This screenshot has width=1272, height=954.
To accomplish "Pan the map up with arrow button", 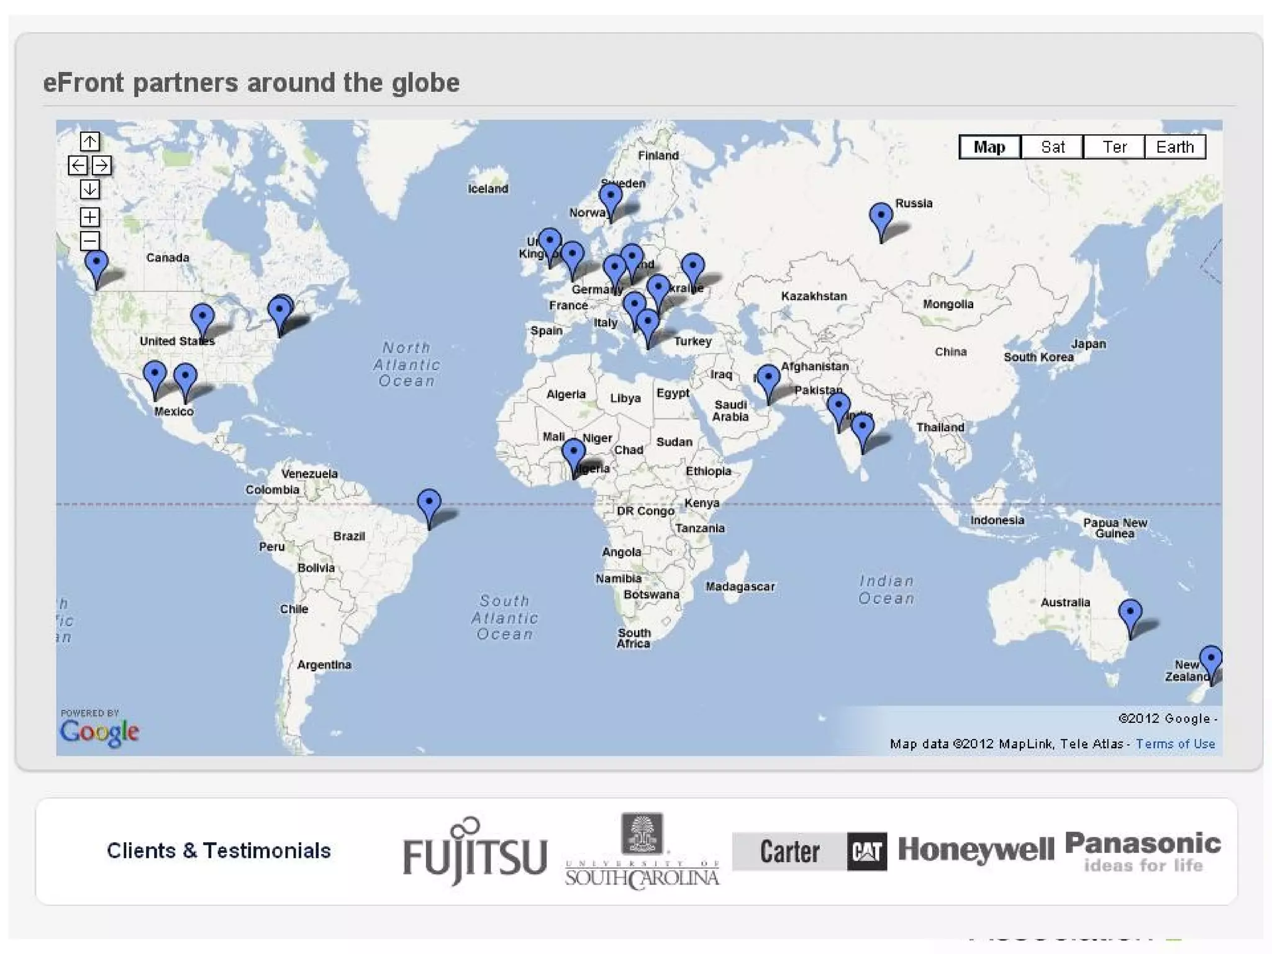I will [89, 142].
